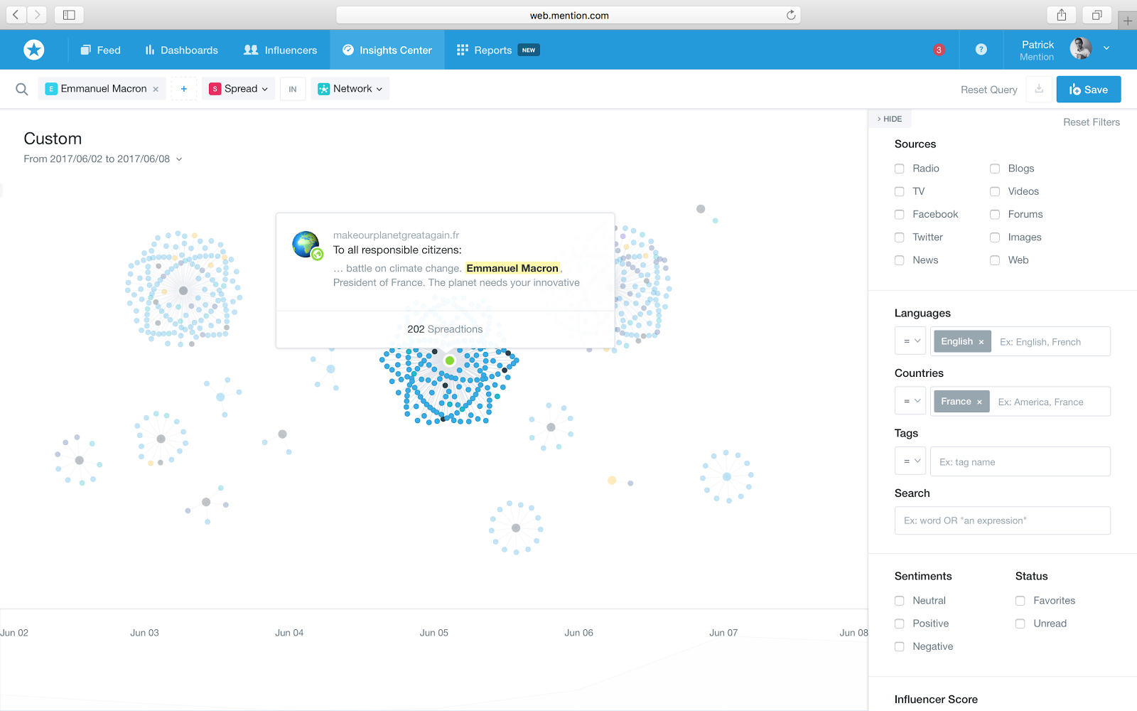Image resolution: width=1137 pixels, height=711 pixels.
Task: Open the Countries operator dropdown
Action: click(910, 401)
